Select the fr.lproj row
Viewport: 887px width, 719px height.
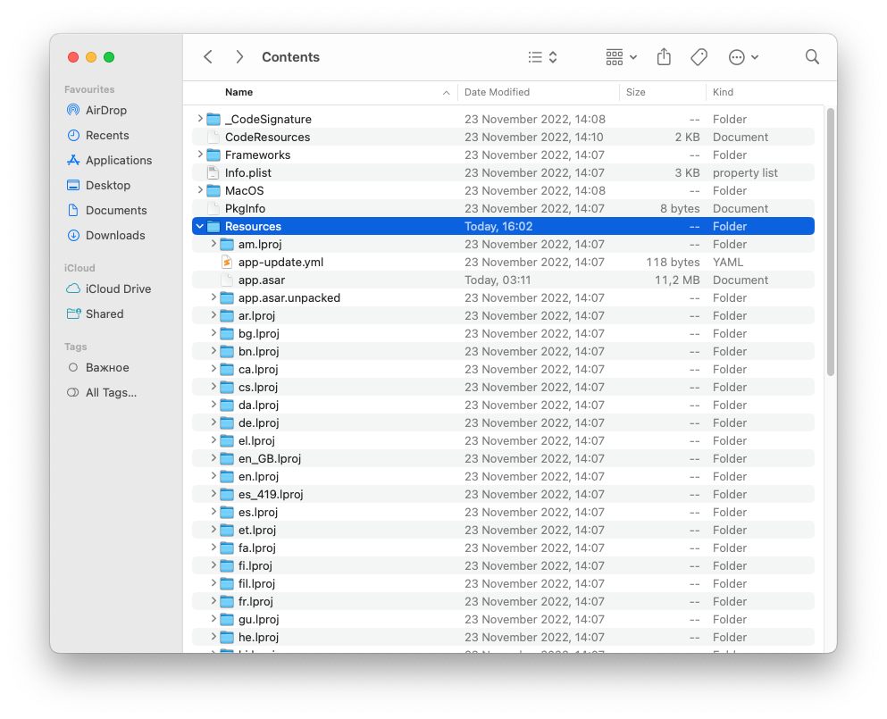(x=503, y=601)
